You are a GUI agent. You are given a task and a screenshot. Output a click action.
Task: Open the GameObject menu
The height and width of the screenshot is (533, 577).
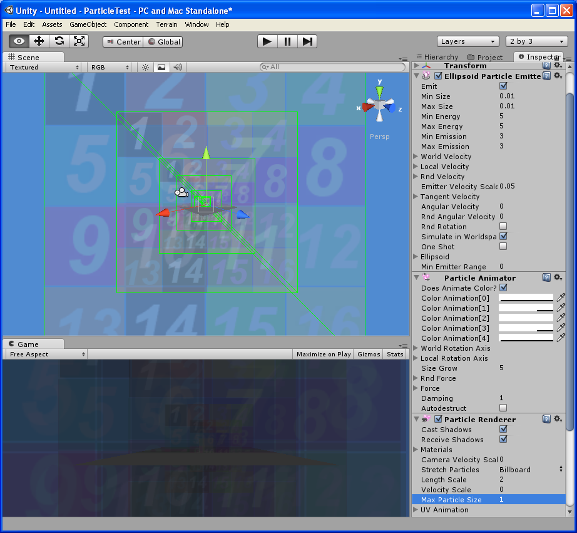click(x=88, y=24)
